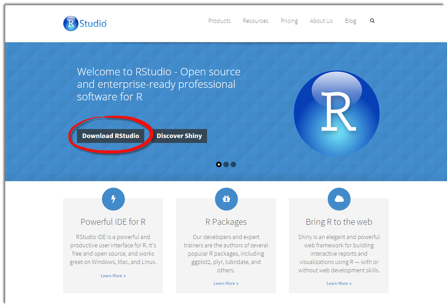Click Learn More under R Packages
Viewport: 447px width, 307px height.
[226, 283]
